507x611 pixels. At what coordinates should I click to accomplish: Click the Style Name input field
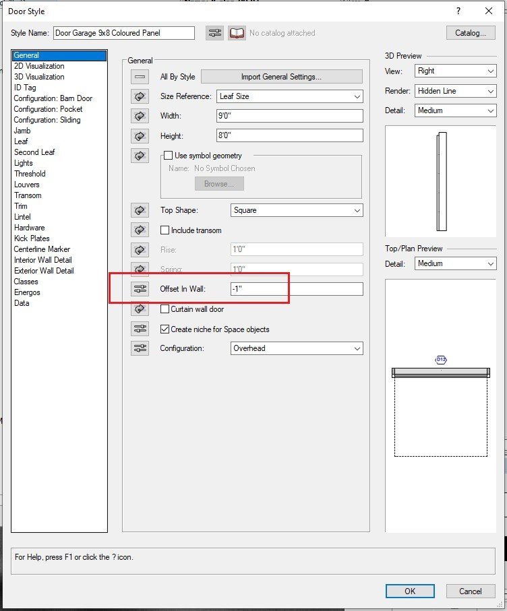(124, 33)
